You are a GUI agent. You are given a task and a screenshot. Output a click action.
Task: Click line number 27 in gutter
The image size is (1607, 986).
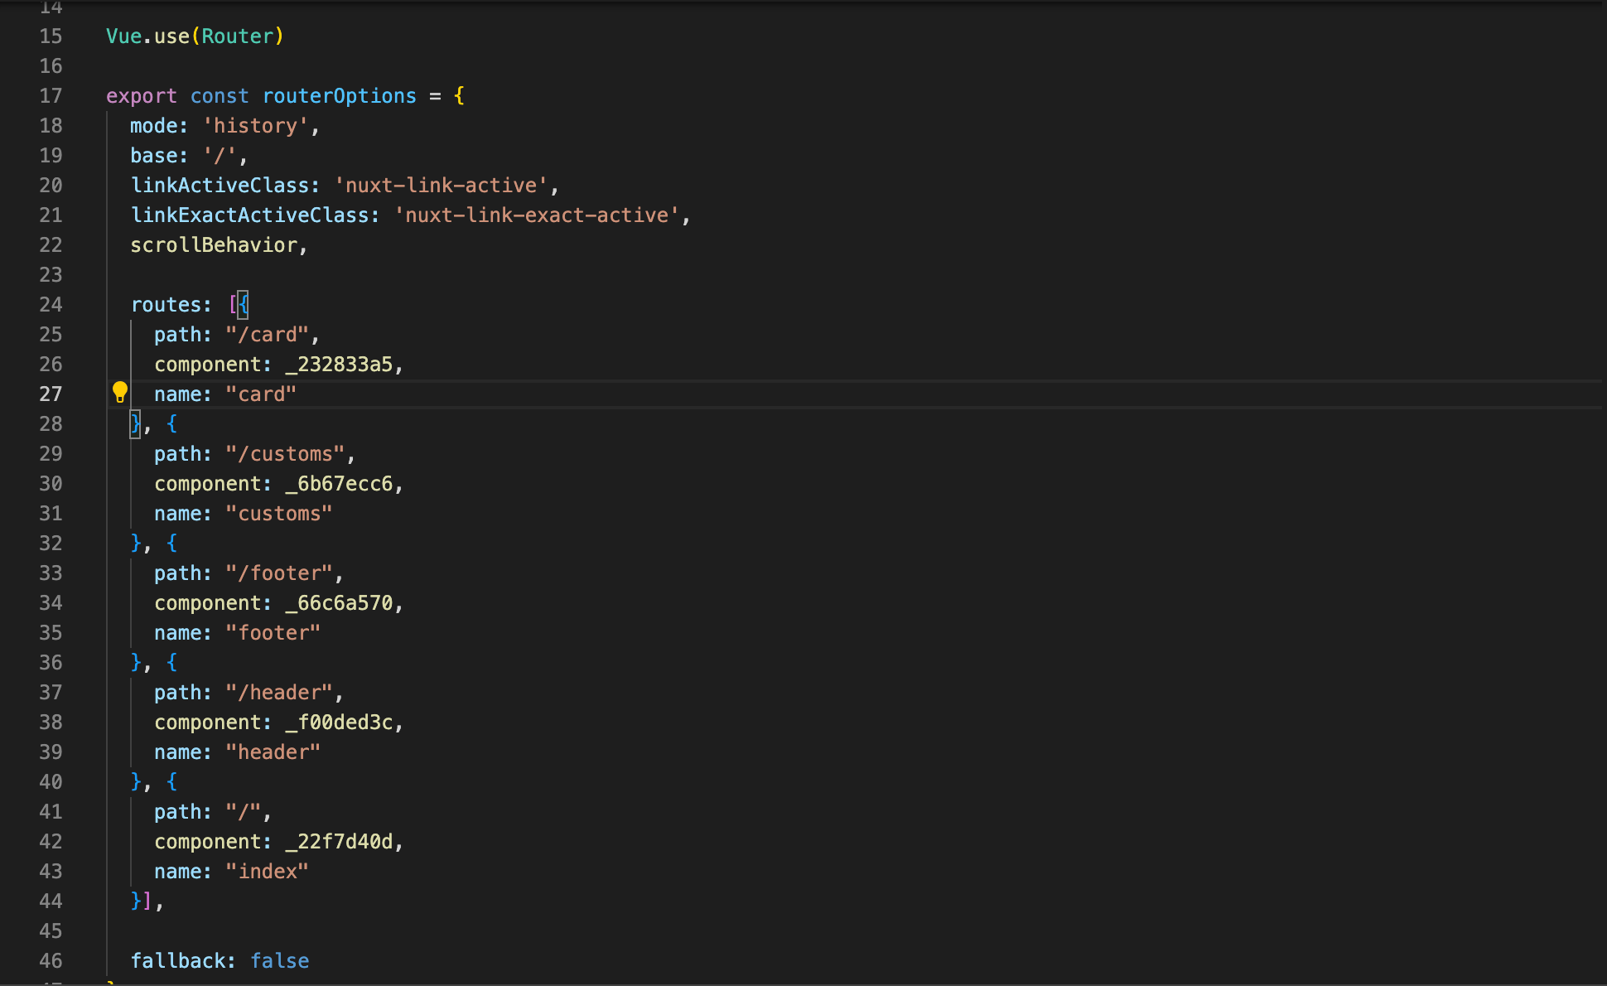click(51, 394)
